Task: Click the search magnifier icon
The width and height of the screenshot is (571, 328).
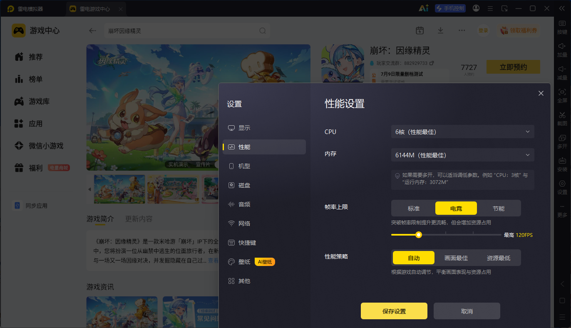Action: click(263, 31)
